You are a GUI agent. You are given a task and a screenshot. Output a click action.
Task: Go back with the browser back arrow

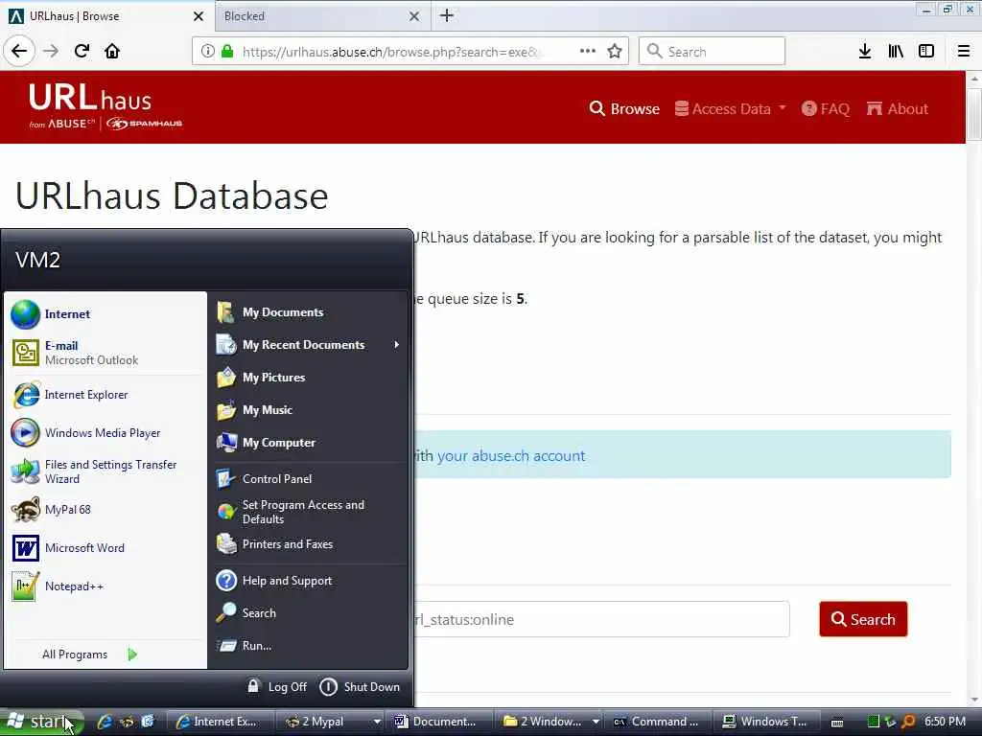pos(19,52)
